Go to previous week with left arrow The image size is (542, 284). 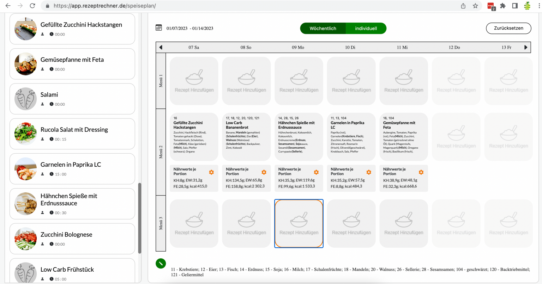161,47
